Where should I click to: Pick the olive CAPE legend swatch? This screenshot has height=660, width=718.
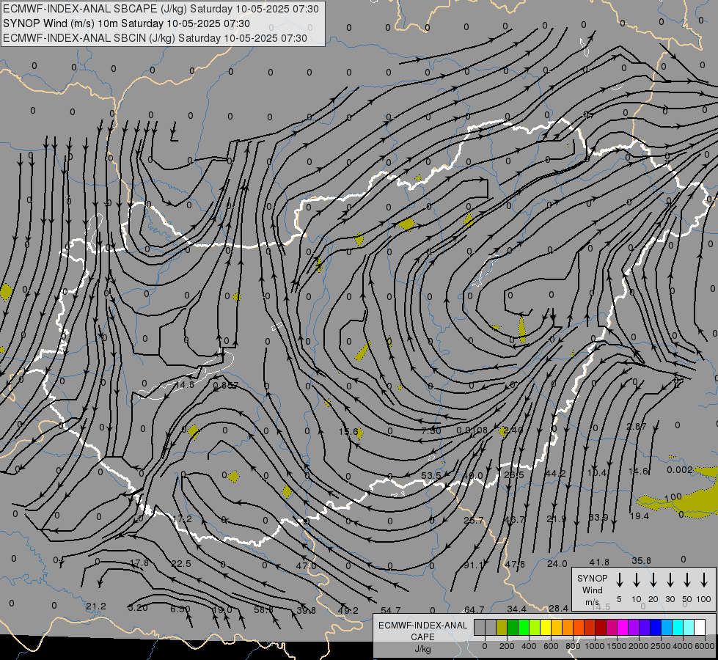tap(502, 627)
